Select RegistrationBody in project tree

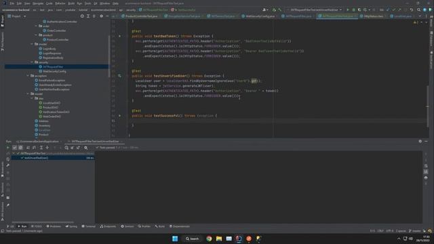(x=53, y=58)
